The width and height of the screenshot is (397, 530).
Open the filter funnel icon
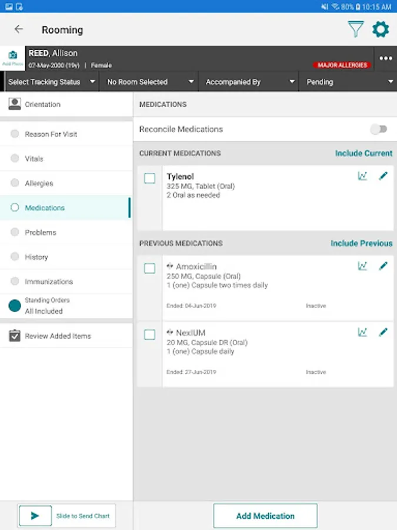355,29
